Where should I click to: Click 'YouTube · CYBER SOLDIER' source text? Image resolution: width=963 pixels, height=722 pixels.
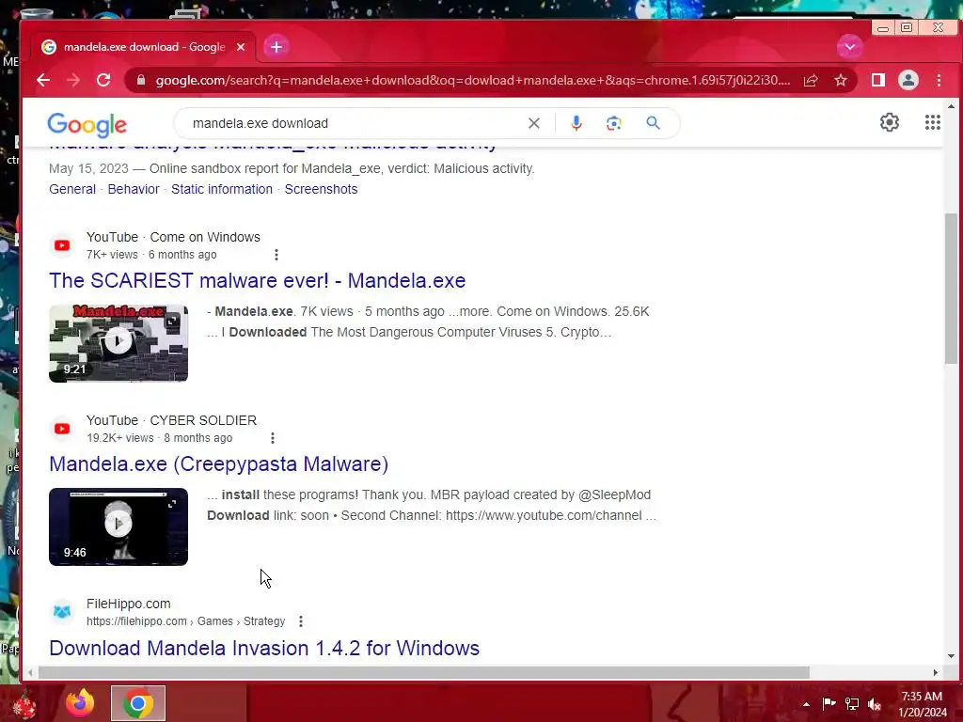171,420
